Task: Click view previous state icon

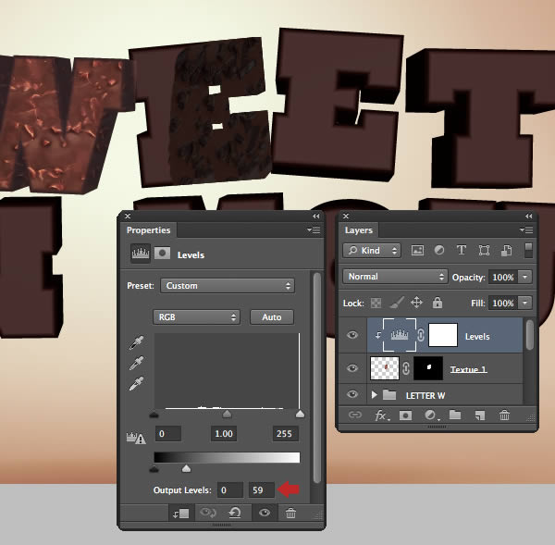Action: pyautogui.click(x=208, y=513)
